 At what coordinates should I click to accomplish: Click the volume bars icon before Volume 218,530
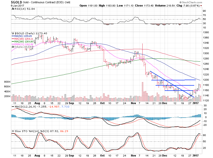[x=13, y=47]
